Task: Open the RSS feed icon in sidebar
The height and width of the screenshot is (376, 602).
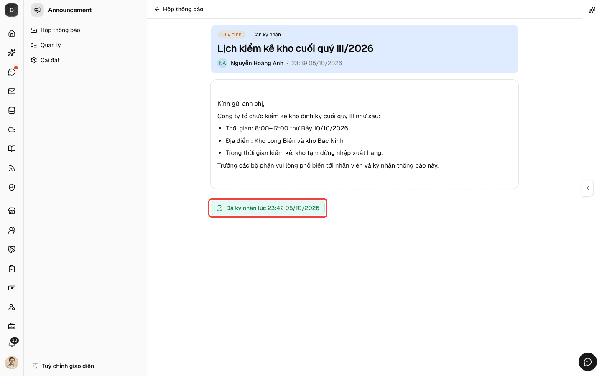Action: tap(12, 168)
